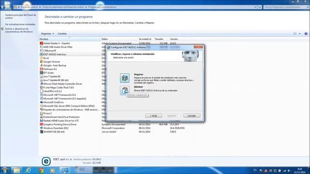
Task: Click the Windows Essentials 2012 icon
Action: click(41, 128)
